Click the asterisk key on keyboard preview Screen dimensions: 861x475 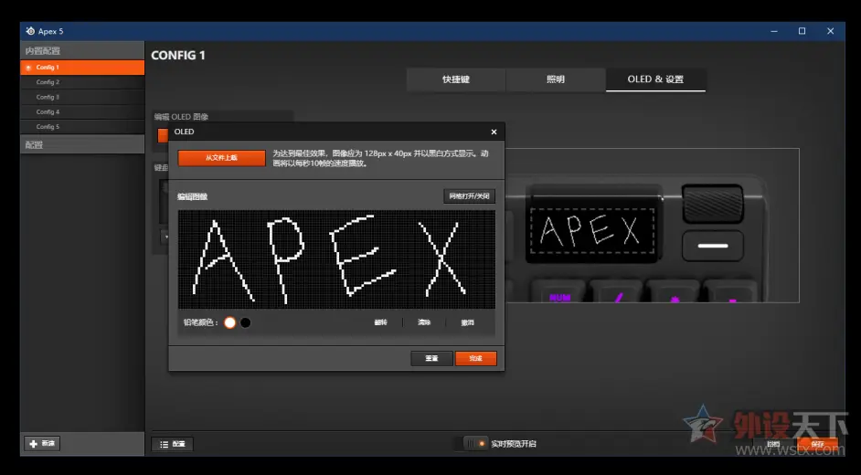tap(674, 291)
